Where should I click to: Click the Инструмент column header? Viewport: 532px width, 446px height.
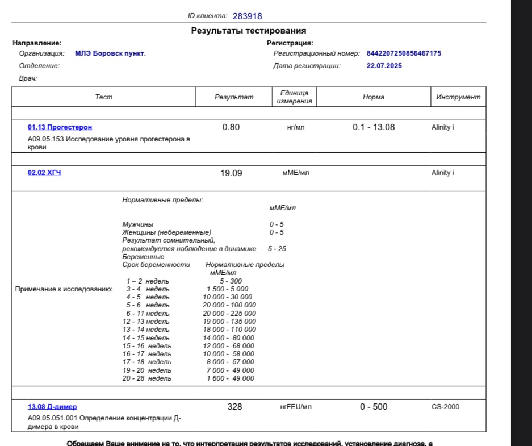point(458,97)
